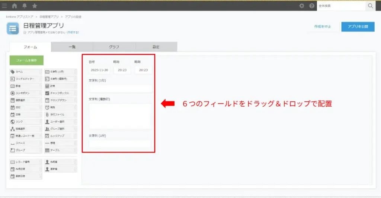Select the チェックボックス field in the palette

[61, 93]
